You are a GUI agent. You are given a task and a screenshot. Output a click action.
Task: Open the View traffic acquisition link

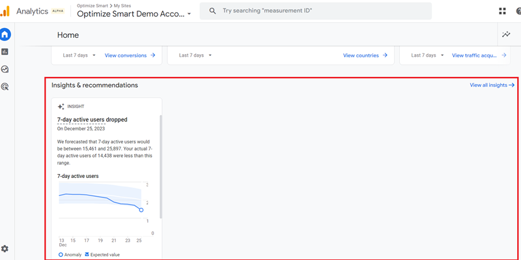[x=475, y=55]
